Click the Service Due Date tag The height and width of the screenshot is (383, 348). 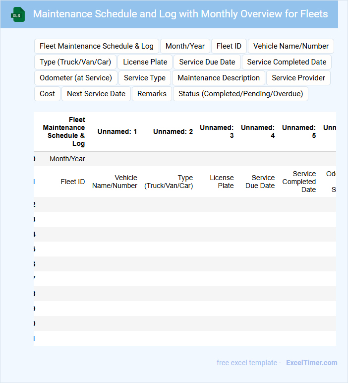tap(207, 62)
